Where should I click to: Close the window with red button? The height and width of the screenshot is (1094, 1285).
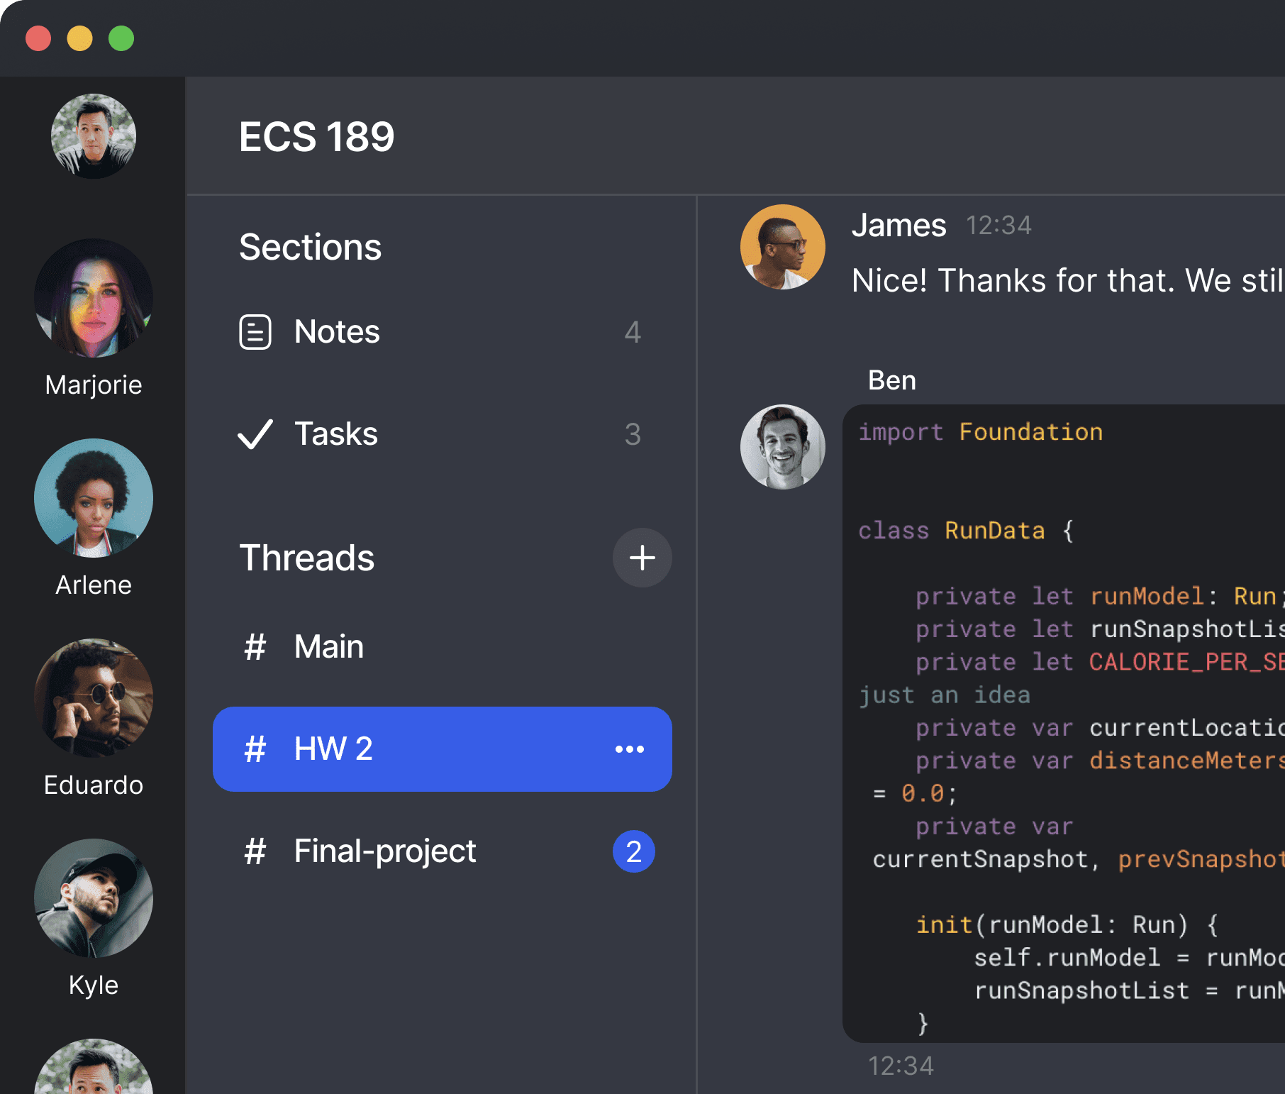[x=38, y=38]
